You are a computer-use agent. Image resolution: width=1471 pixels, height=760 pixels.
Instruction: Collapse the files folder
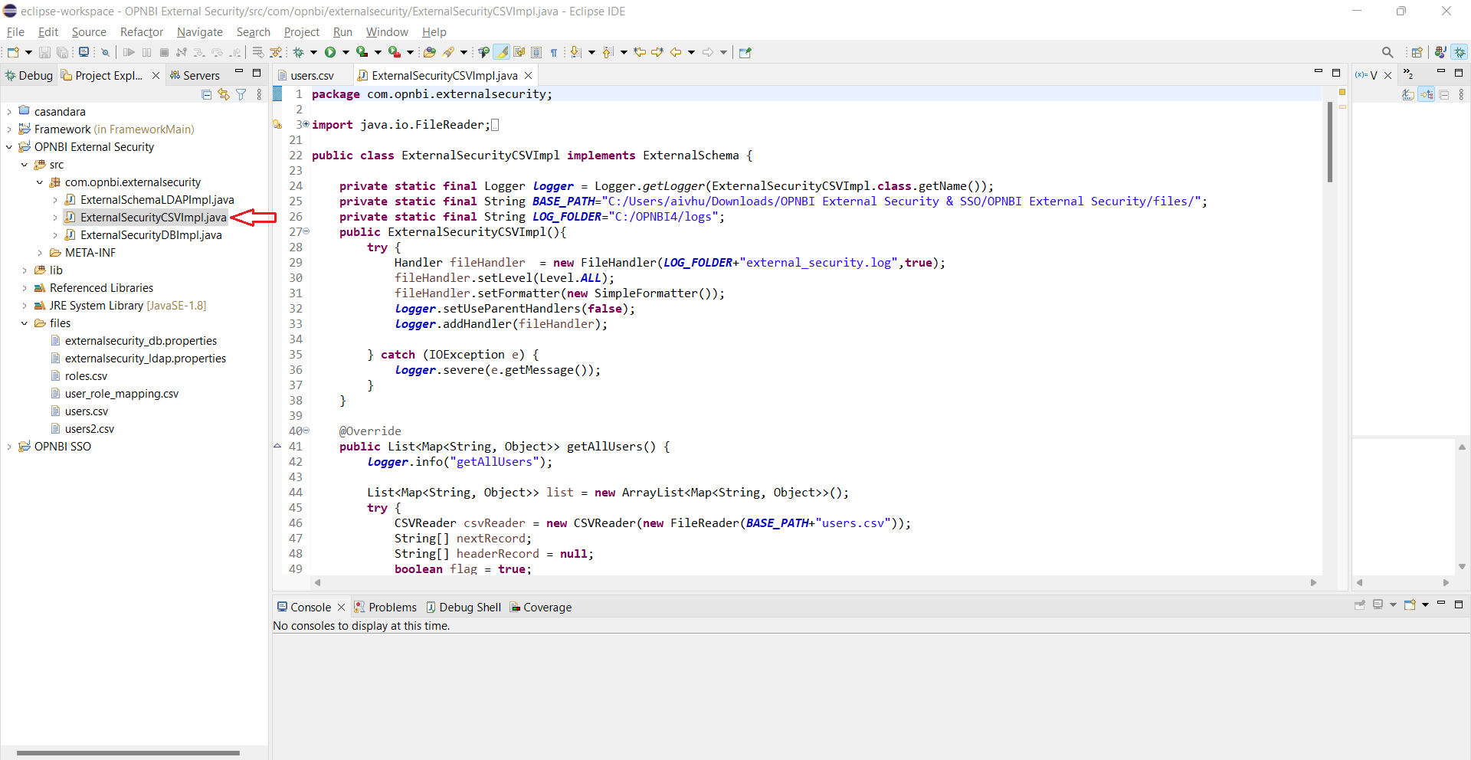pos(25,323)
